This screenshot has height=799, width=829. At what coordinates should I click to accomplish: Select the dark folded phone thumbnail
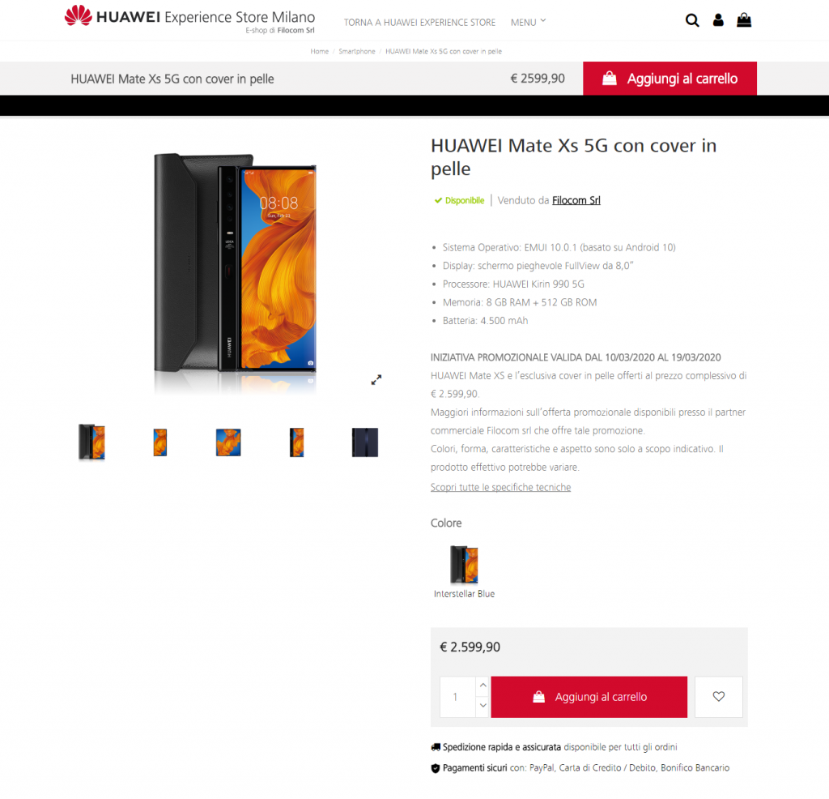coord(365,442)
